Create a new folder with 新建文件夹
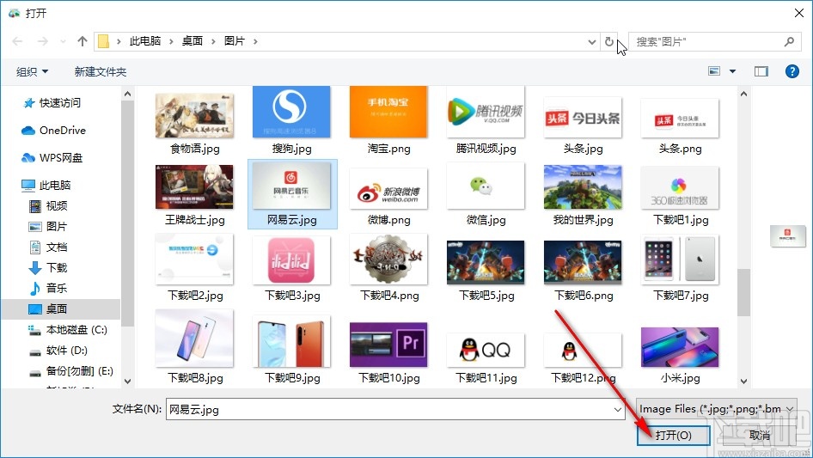 point(100,71)
